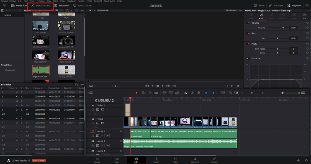Solo Audio 1 track with S button
Viewport: 311px width, 164px height.
[x=103, y=136]
